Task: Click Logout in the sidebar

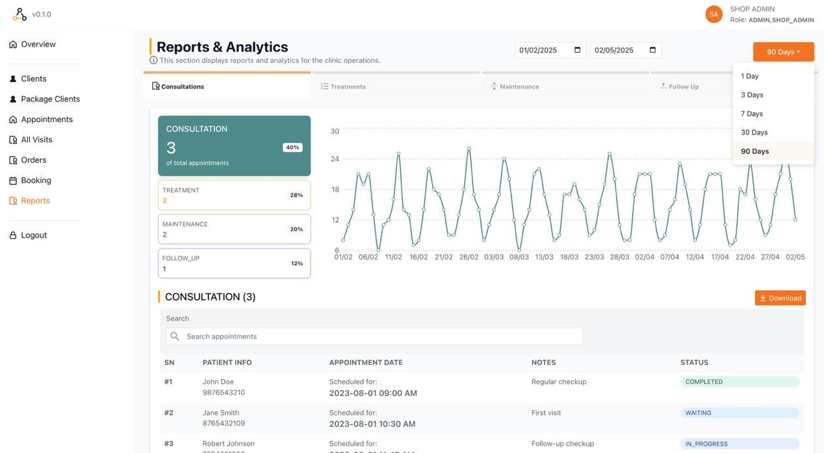Action: tap(33, 235)
